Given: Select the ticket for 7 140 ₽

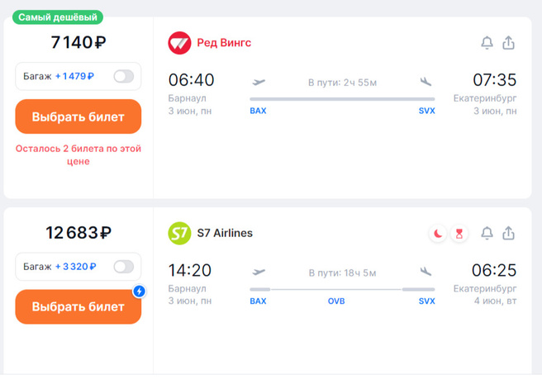Looking at the screenshot, I should tap(78, 116).
